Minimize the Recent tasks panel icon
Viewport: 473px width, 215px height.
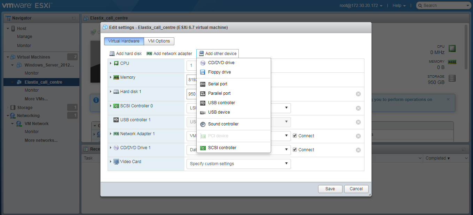[x=463, y=149]
